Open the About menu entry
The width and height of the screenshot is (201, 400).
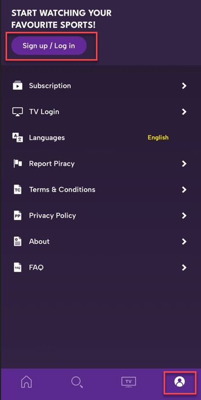[100, 241]
